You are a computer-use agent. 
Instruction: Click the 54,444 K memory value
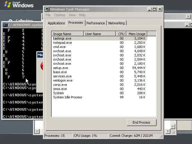point(139,68)
